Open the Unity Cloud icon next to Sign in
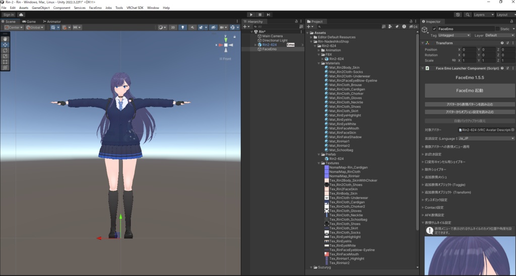The height and width of the screenshot is (276, 516). click(21, 15)
